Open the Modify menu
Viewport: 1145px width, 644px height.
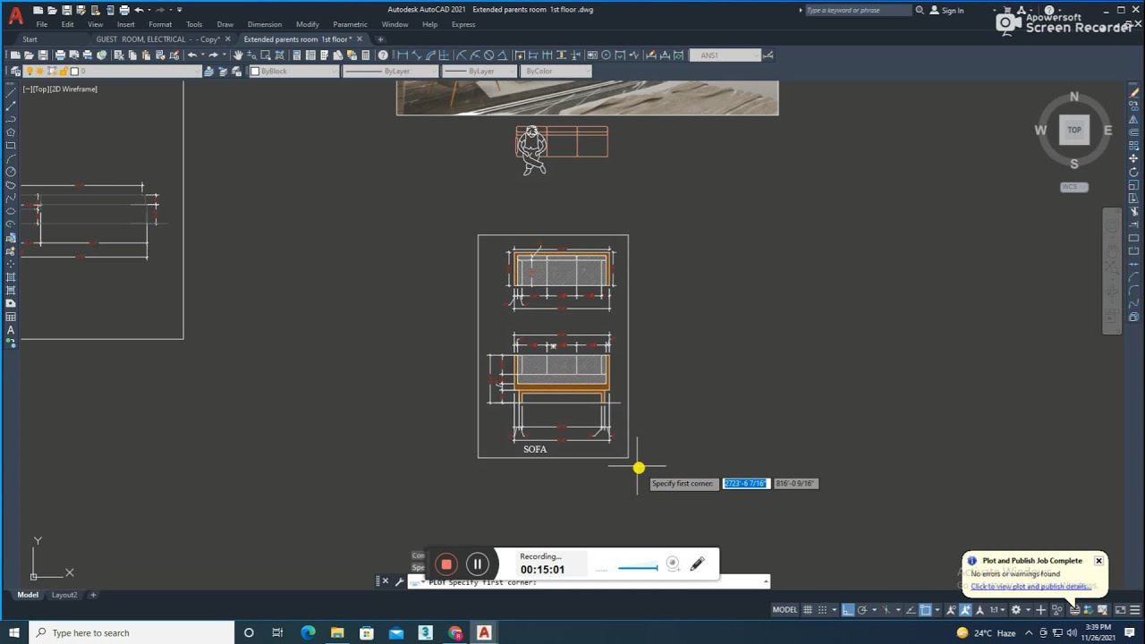pos(307,24)
